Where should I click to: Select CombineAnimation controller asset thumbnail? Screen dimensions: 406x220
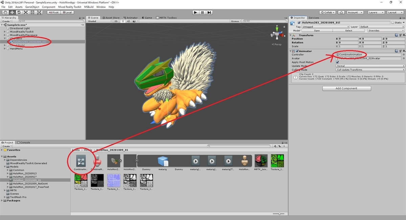tap(81, 161)
